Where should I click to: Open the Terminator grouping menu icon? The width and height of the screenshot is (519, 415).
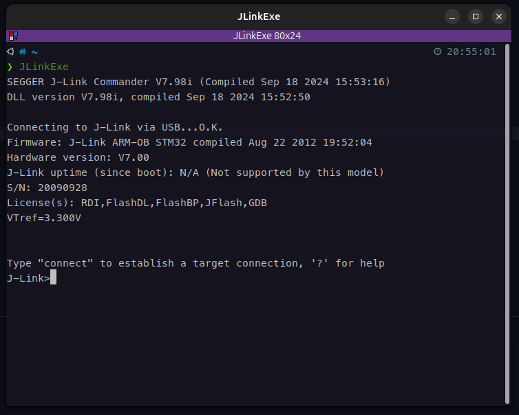click(13, 36)
